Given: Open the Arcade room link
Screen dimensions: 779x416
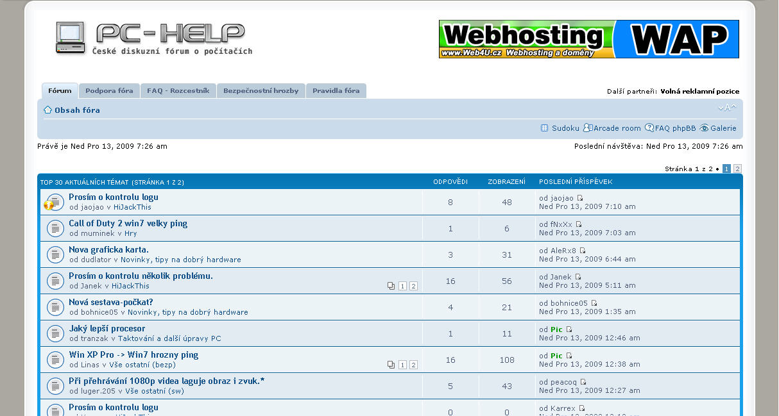Looking at the screenshot, I should pos(617,128).
